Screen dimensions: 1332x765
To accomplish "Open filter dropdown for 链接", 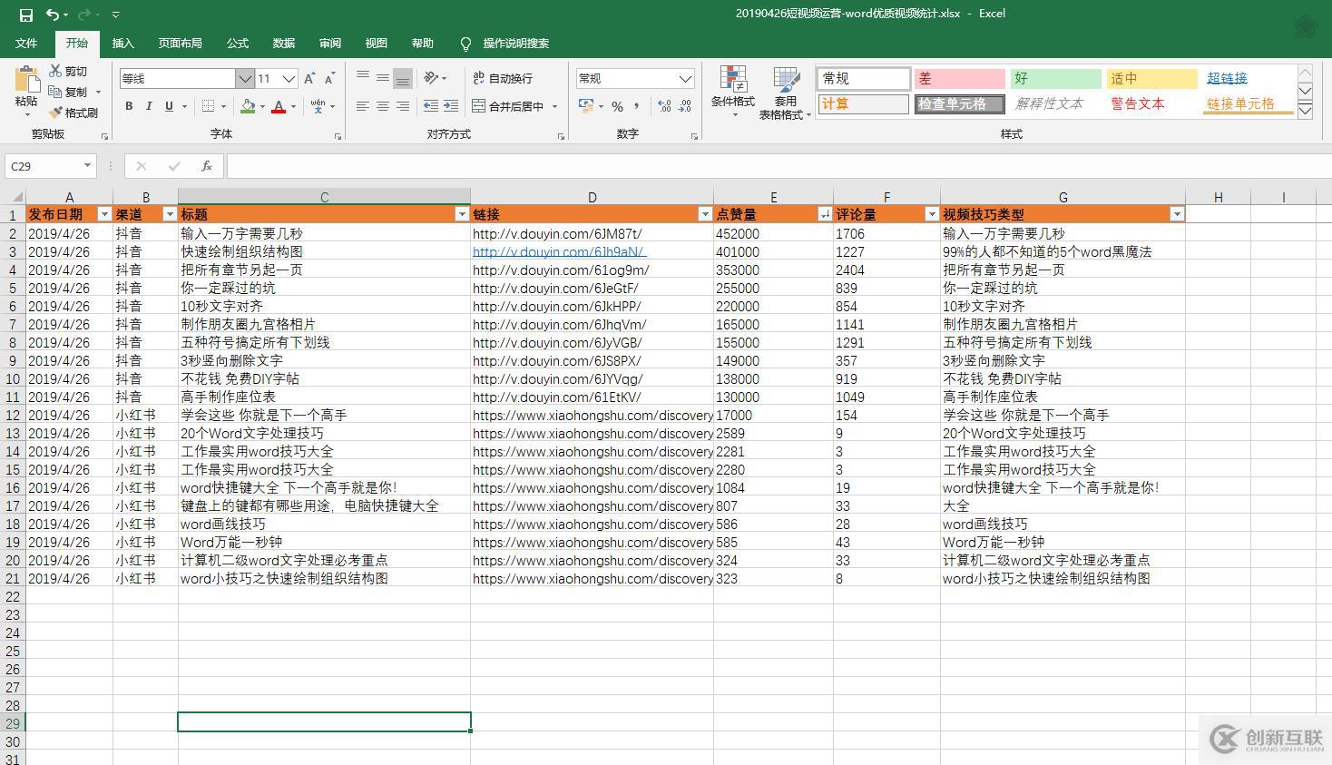I will point(705,214).
